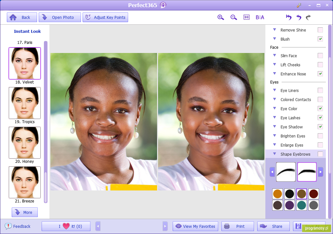
Task: Select the purple eyebrow color swatch
Action: point(289,205)
